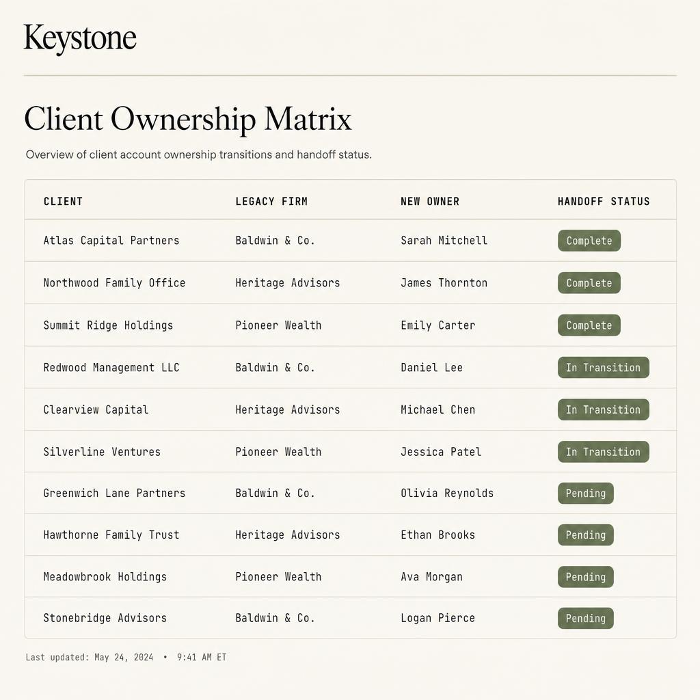
Task: Click Pending badge for Hawthorne Family Trust
Action: [x=585, y=535]
